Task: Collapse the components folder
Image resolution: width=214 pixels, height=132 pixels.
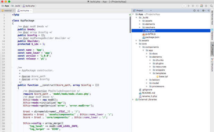Action: pos(140,47)
